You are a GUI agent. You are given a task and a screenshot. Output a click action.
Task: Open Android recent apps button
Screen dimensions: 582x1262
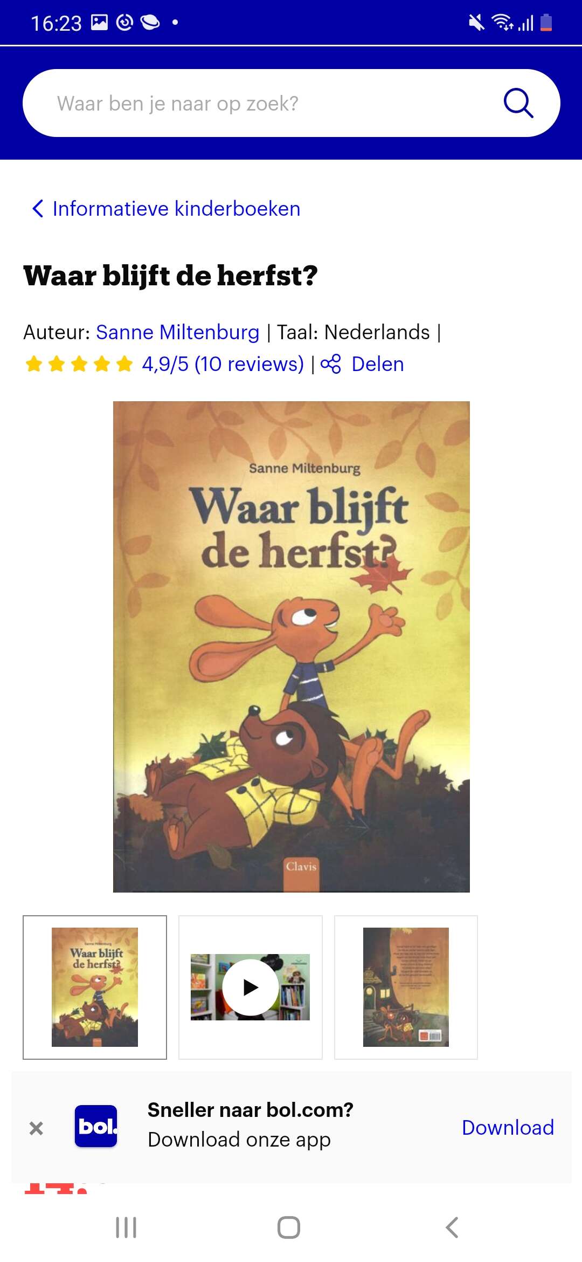point(126,1227)
